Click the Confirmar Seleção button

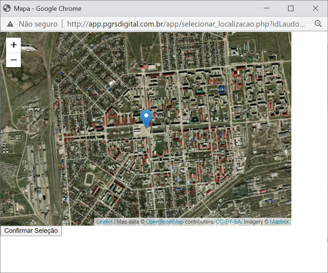coord(31,231)
